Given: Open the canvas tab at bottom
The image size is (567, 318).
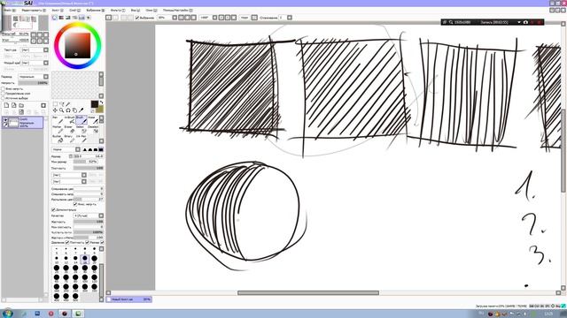Looking at the screenshot, I should [129, 299].
